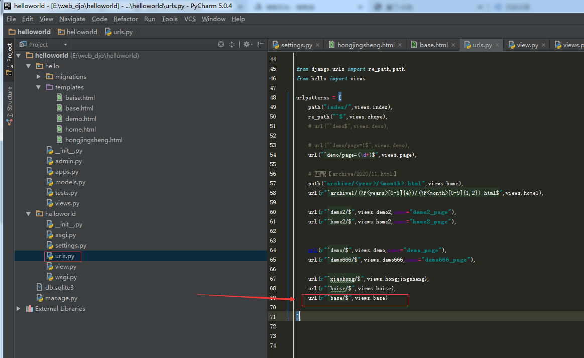Click the collapse all icon in Project panel
Image resolution: width=584 pixels, height=358 pixels.
point(231,44)
